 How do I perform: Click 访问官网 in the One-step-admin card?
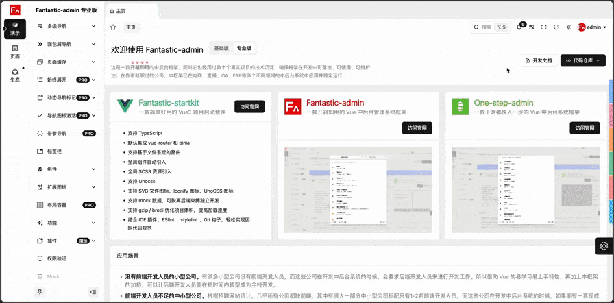click(584, 128)
